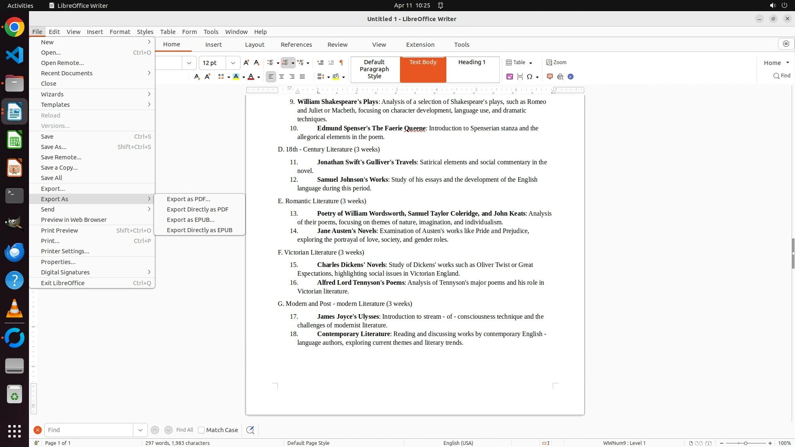Select Export Directly as PDF
Screen dimensions: 795x447
click(x=198, y=209)
